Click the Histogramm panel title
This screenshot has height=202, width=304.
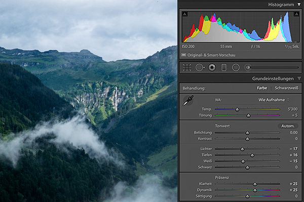click(281, 5)
